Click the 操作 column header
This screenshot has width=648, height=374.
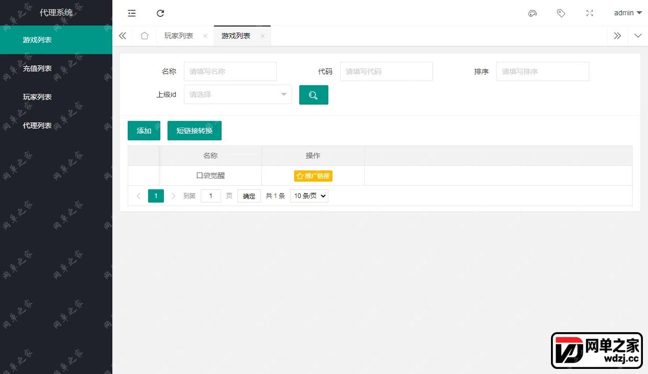point(313,156)
